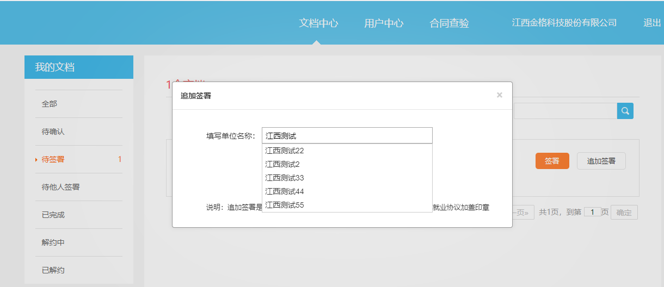The width and height of the screenshot is (664, 287).
Task: Click the 追加签署 button in document row
Action: [x=601, y=161]
